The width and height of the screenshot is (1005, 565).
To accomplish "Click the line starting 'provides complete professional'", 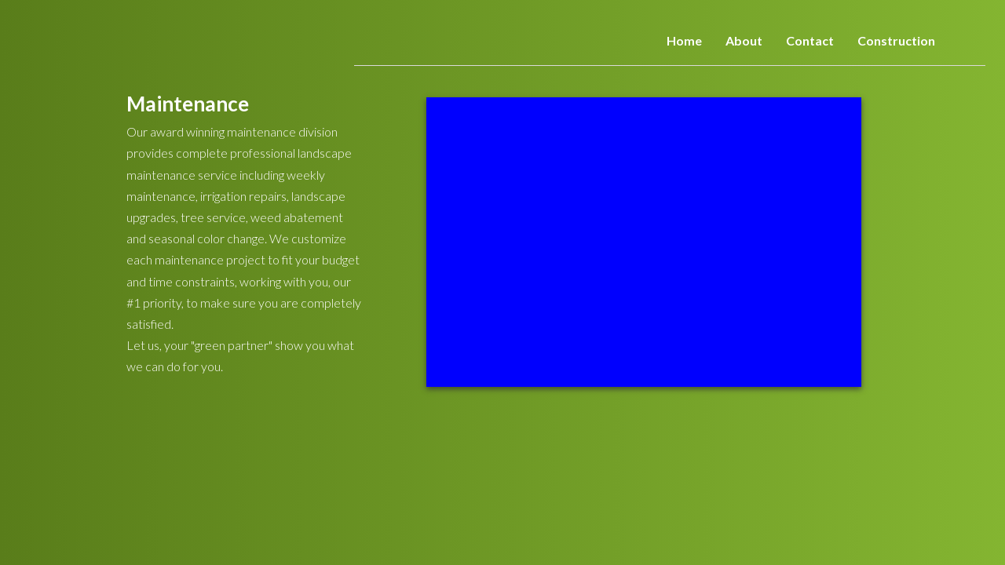I will [x=239, y=153].
